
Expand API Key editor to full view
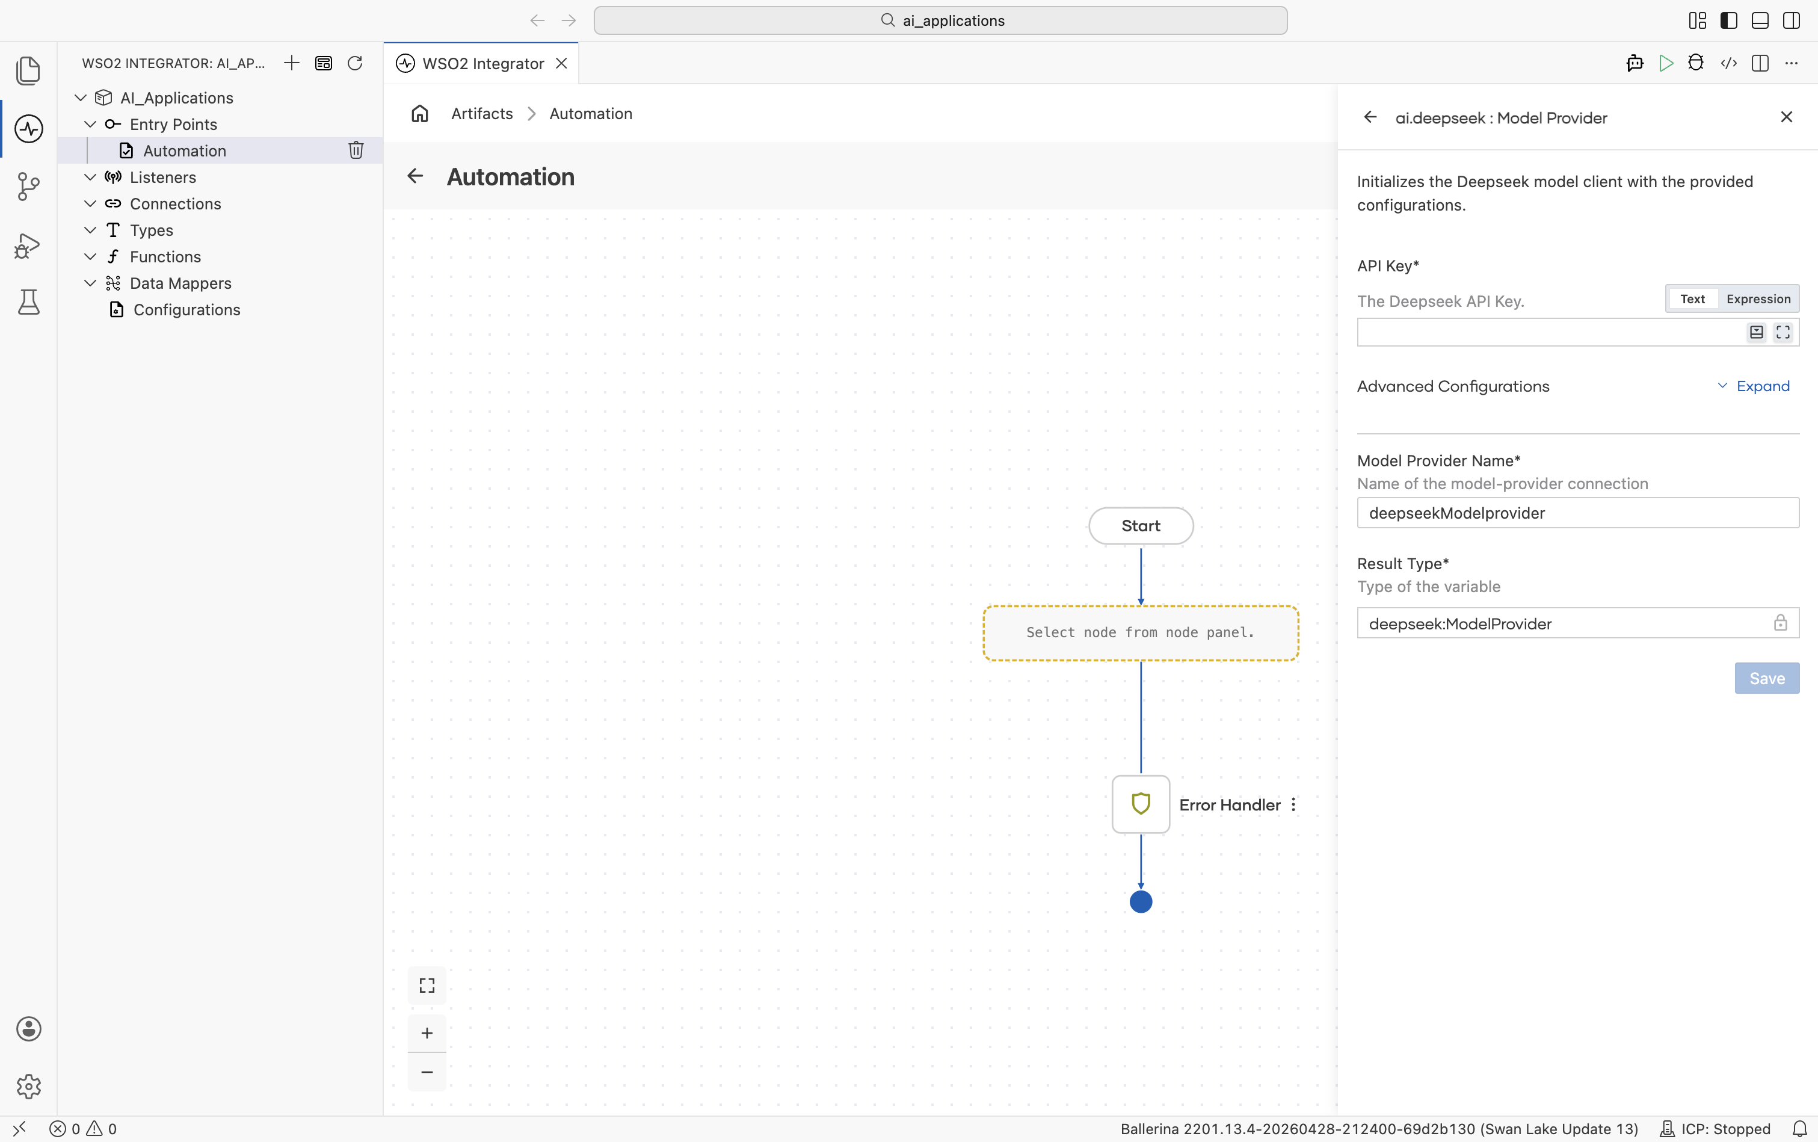pyautogui.click(x=1783, y=332)
